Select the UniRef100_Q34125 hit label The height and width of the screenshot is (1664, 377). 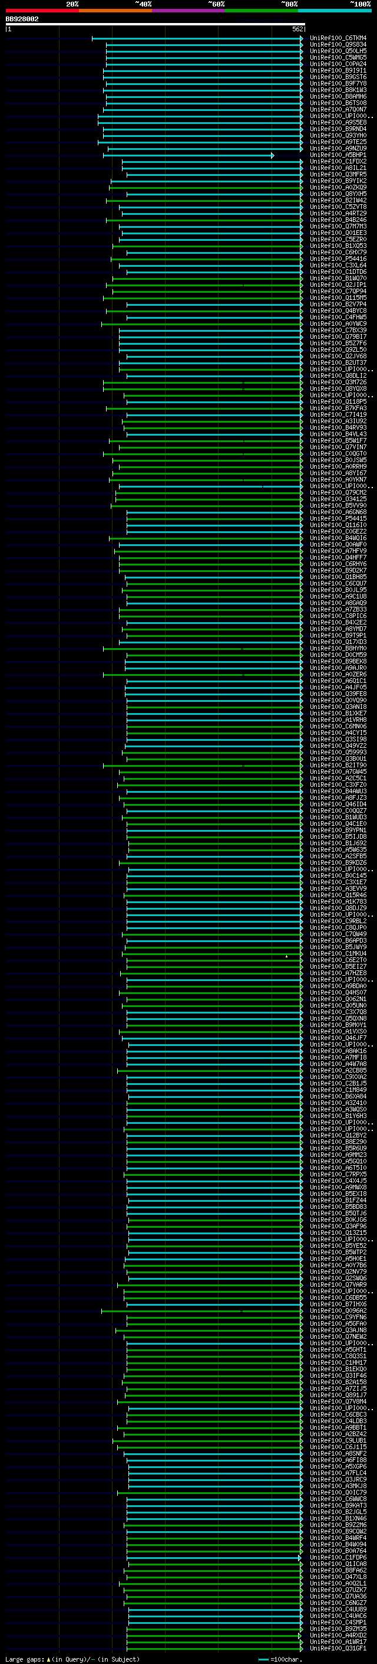point(338,499)
